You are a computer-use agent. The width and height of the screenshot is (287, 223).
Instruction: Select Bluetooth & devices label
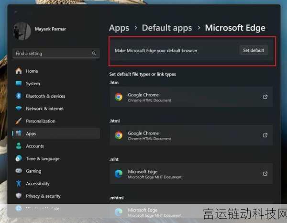pyautogui.click(x=45, y=96)
